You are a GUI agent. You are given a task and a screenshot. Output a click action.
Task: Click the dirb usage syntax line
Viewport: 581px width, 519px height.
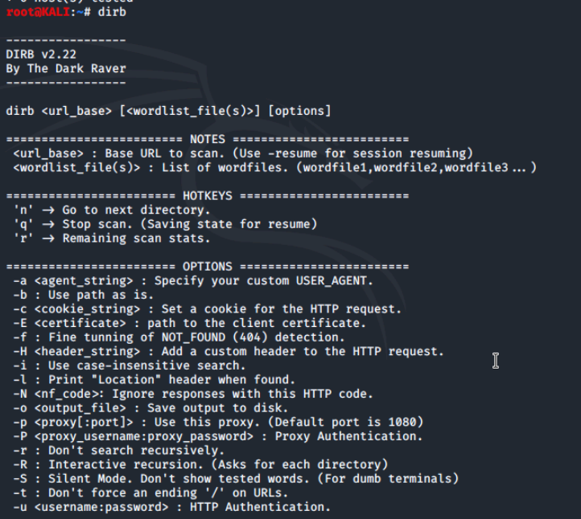[x=169, y=111]
